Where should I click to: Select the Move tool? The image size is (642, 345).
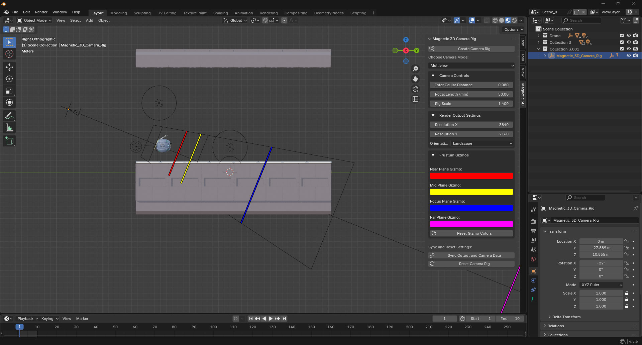pos(9,67)
